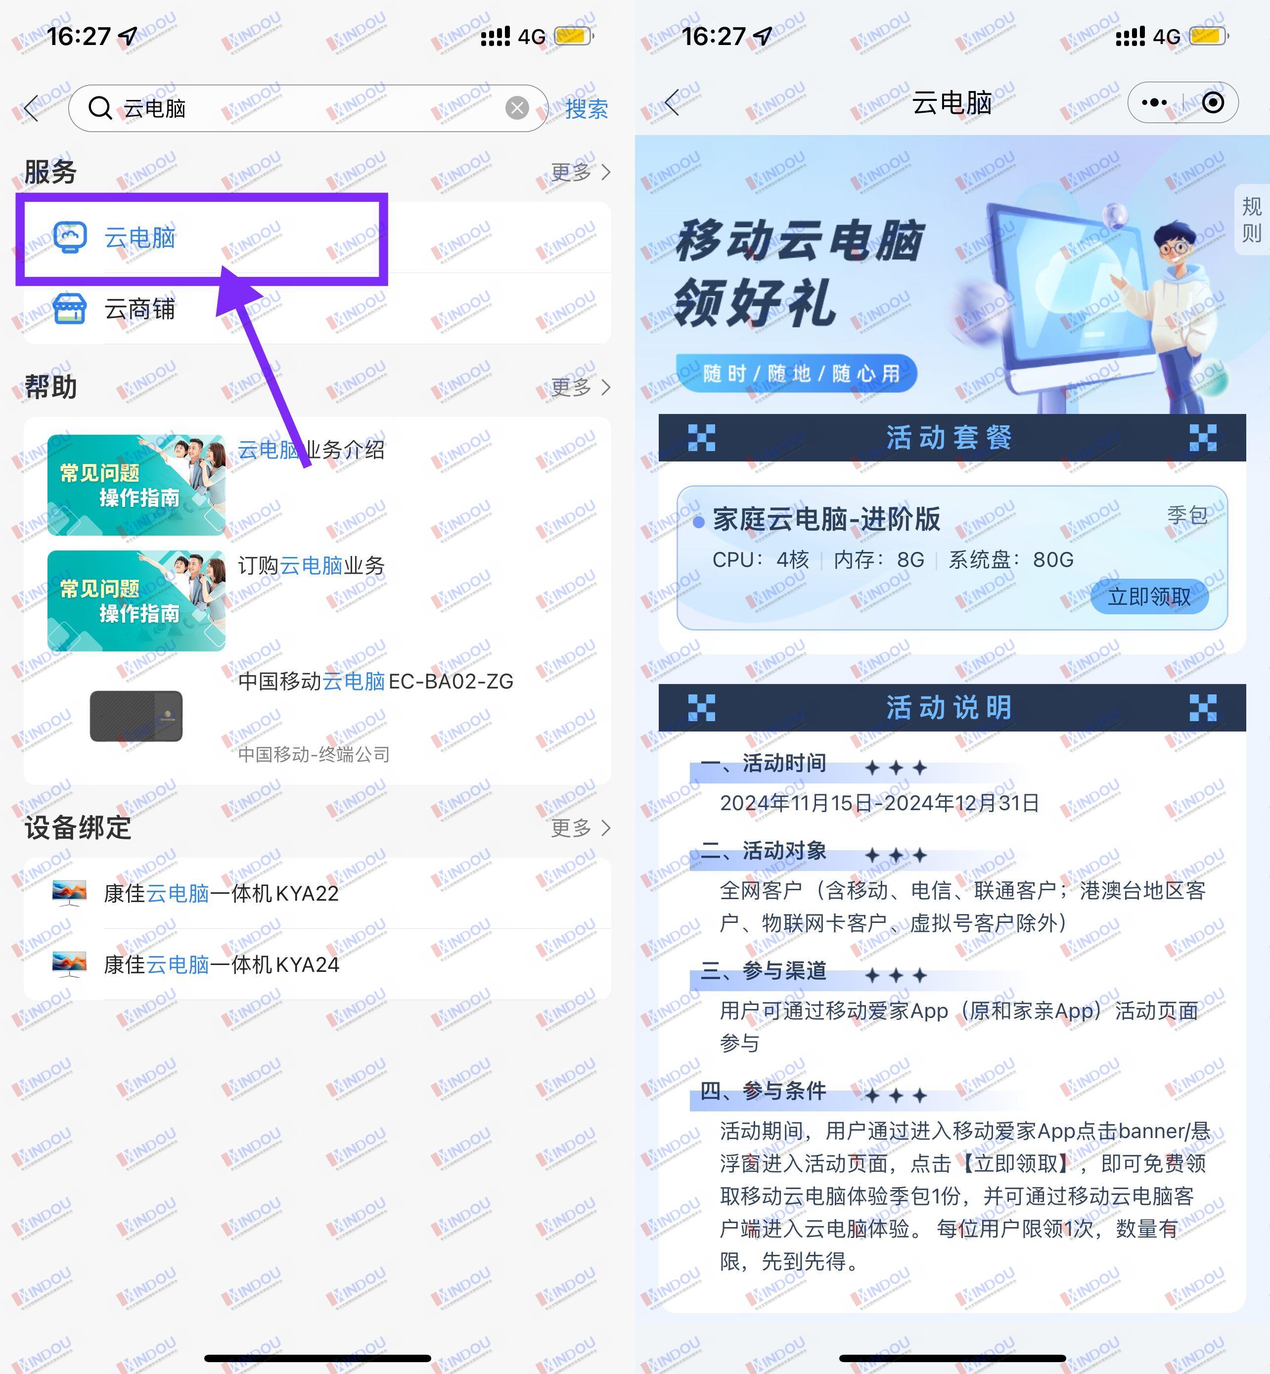Tap the 季包 label
This screenshot has height=1374, width=1270.
point(1187,515)
